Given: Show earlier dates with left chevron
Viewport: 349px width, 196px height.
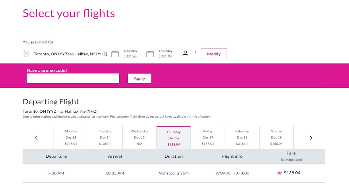Looking at the screenshot, I should pos(36,138).
